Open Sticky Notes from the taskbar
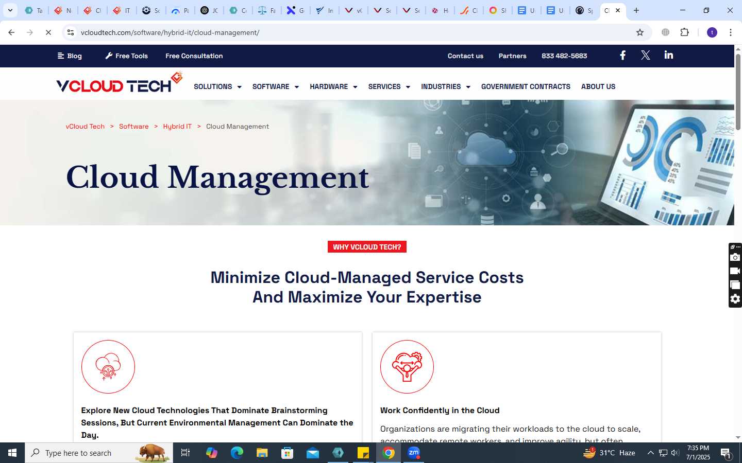 [363, 453]
